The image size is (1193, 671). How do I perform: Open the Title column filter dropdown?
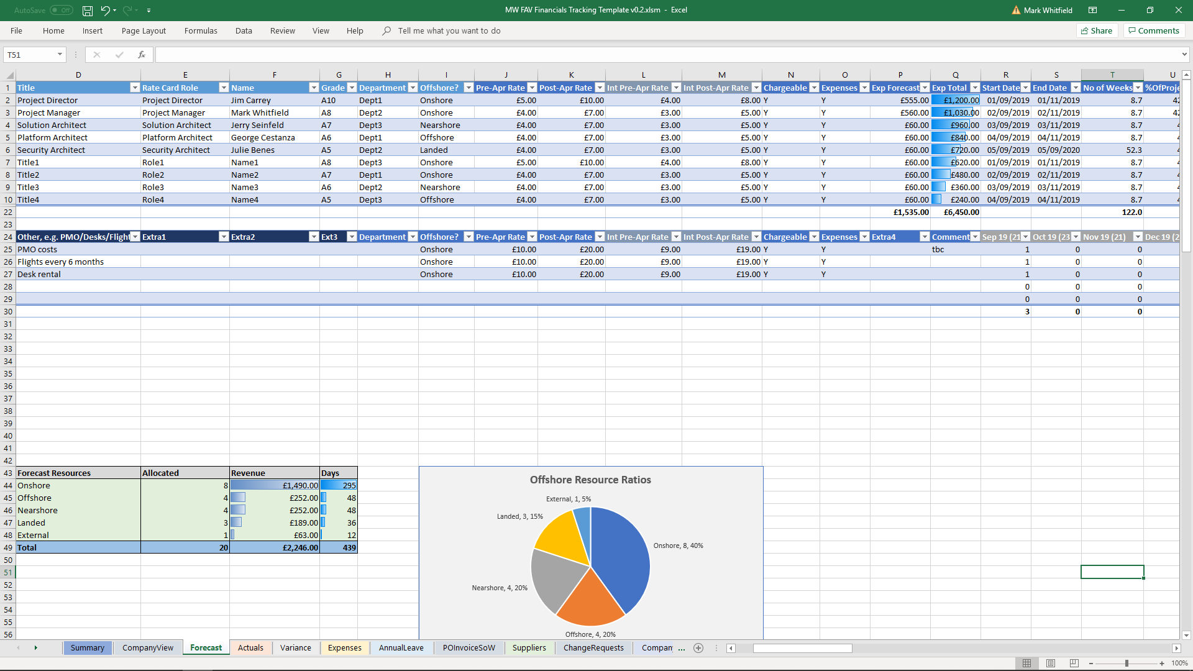[x=135, y=88]
